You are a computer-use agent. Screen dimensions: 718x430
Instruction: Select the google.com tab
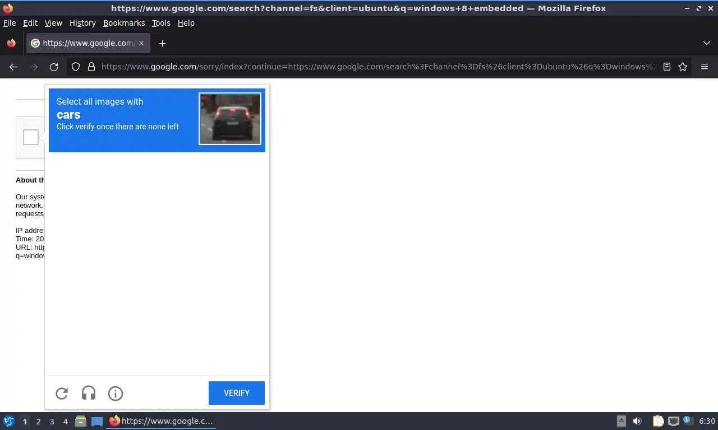[88, 43]
